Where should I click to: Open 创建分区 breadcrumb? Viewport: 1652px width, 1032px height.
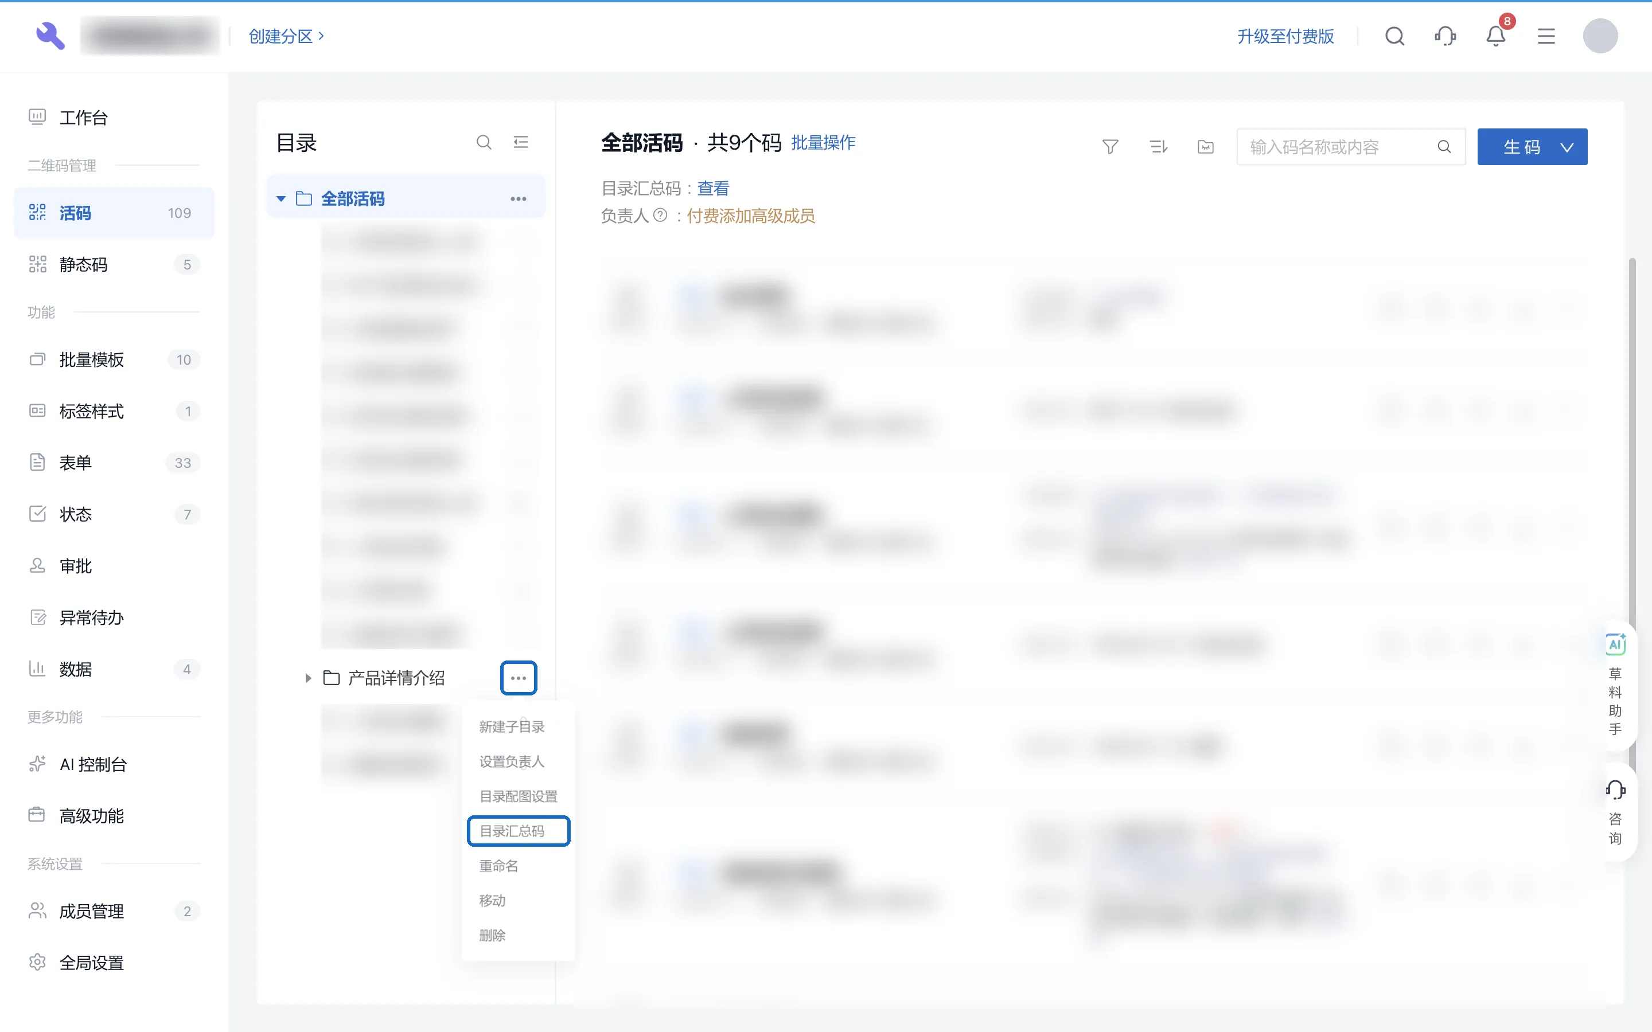[x=286, y=36]
